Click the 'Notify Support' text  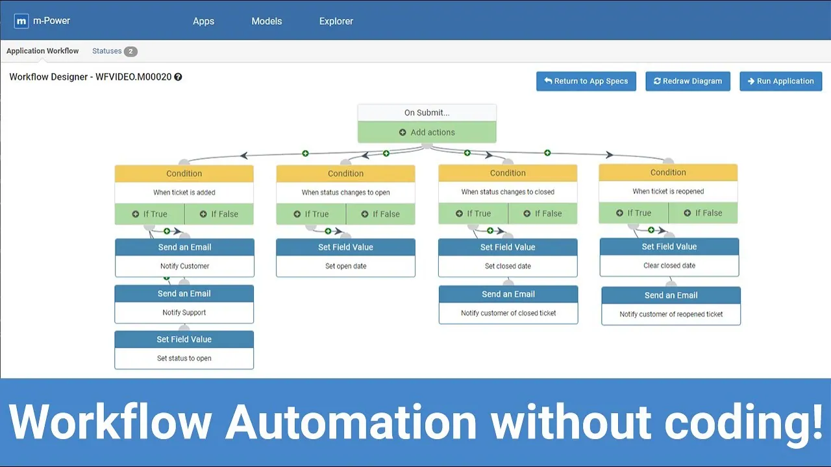(184, 313)
